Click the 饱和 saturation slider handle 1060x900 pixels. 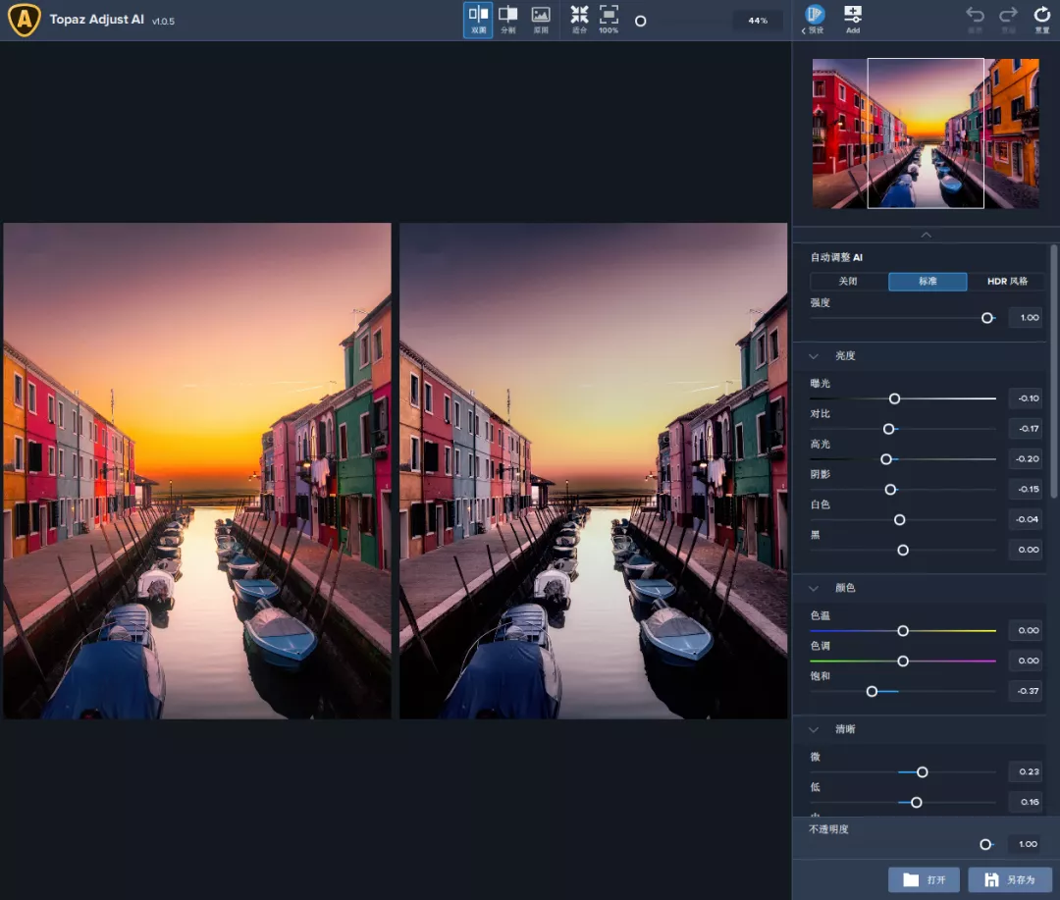click(872, 692)
